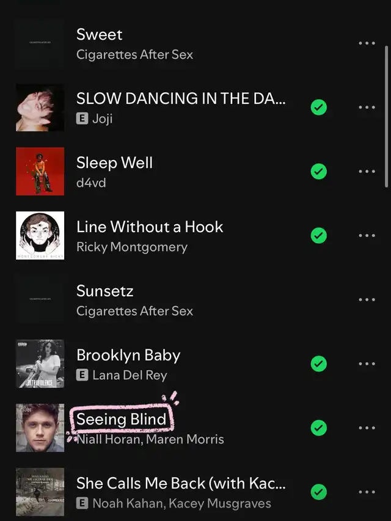391x521 pixels.
Task: Toggle saved checkmark for Joji's song
Action: (x=318, y=107)
